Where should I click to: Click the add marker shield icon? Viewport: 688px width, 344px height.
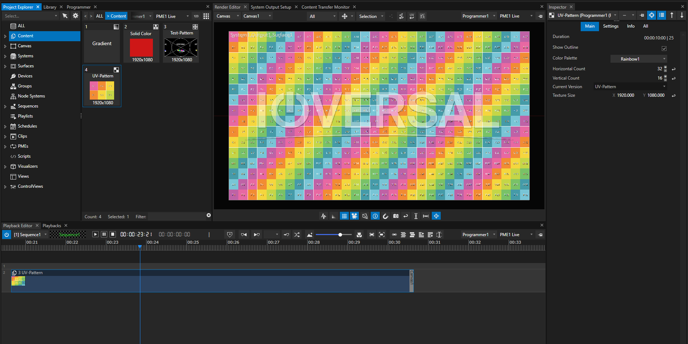click(x=230, y=235)
